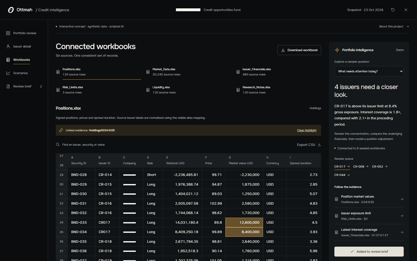Image resolution: width=417 pixels, height=261 pixels.
Task: Open CR-008 in review queue
Action: tap(361, 167)
